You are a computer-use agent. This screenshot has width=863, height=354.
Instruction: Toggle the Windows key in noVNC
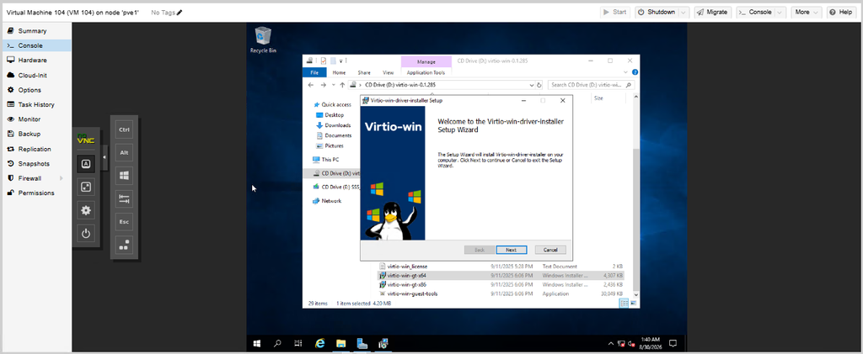click(124, 176)
